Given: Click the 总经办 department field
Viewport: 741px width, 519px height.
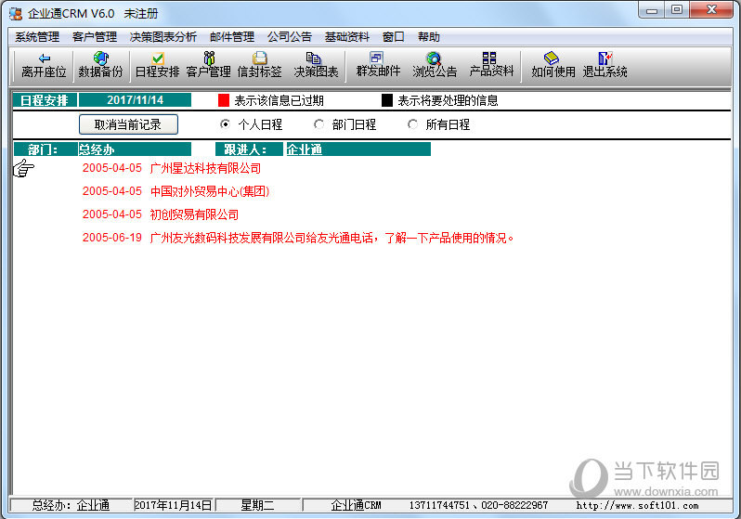Looking at the screenshot, I should pos(135,149).
